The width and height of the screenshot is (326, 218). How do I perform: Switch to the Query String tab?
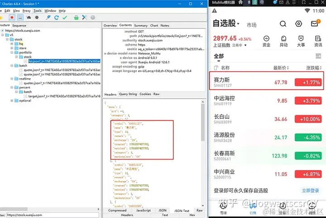click(x=128, y=94)
